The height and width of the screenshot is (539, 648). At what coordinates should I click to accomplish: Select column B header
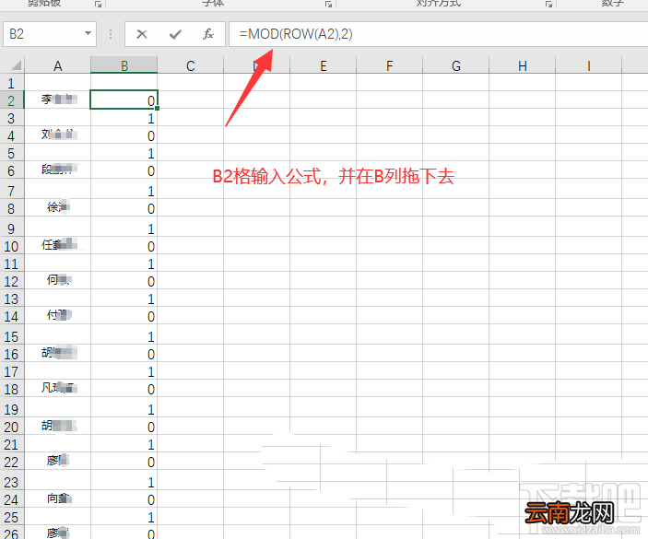pyautogui.click(x=124, y=65)
